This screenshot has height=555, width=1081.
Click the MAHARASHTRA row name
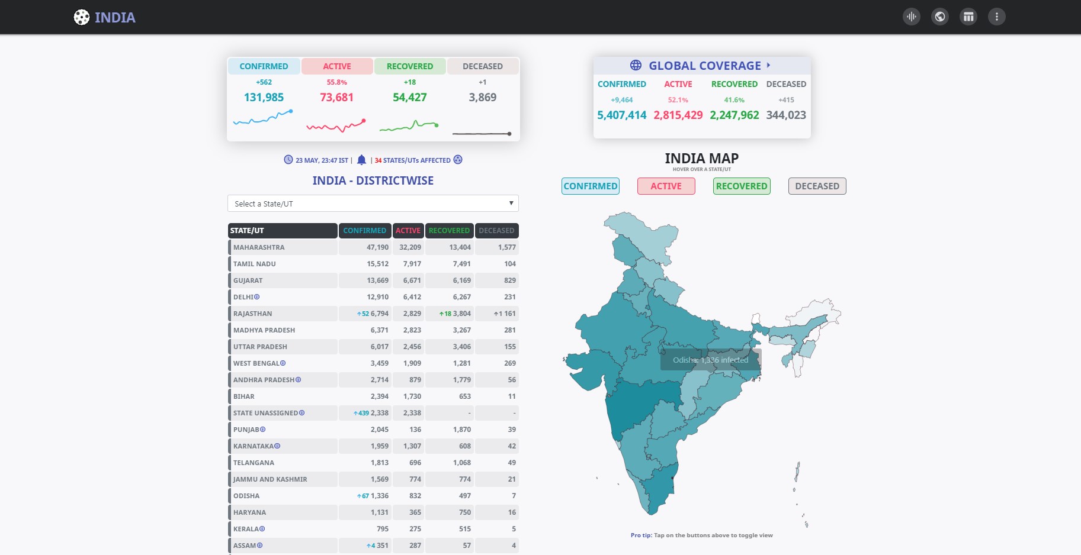click(259, 247)
